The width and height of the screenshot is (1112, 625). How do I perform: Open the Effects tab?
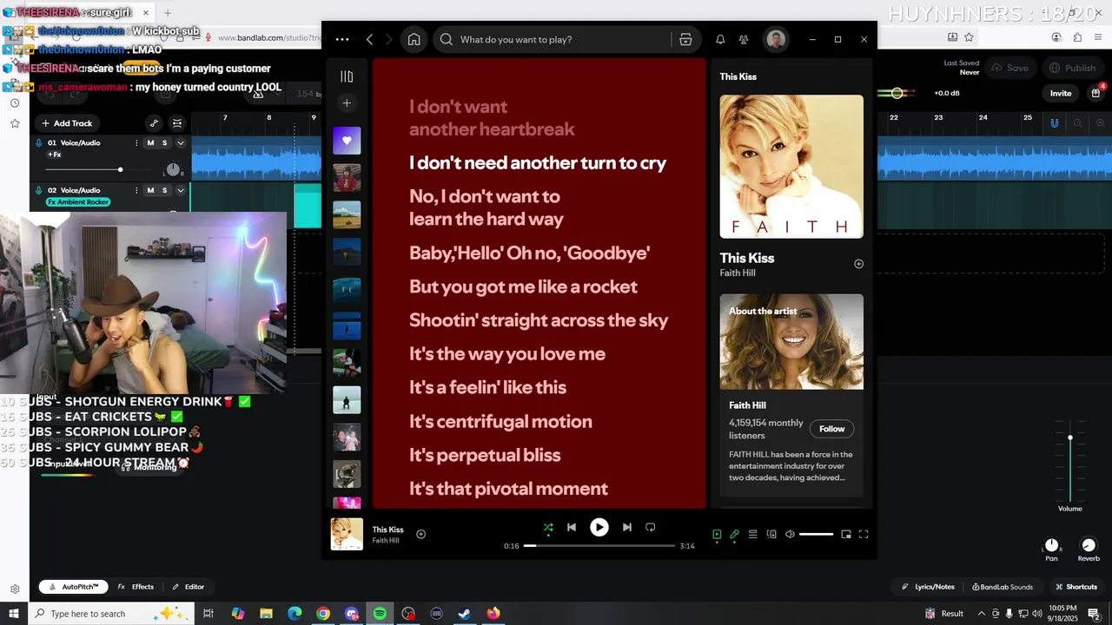[x=136, y=587]
